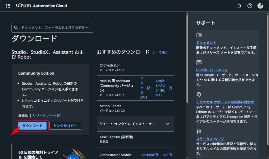Open the app launcher grid icon
The width and height of the screenshot is (269, 159).
[8, 6]
